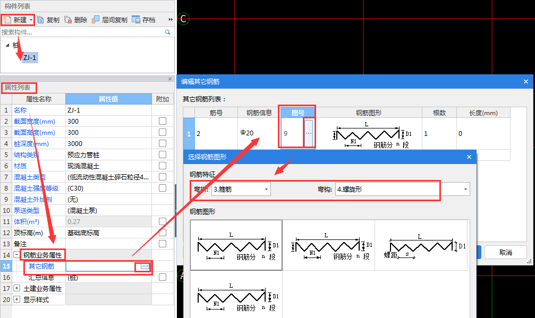
Task: Expand the 显示样式 group
Action: click(16, 299)
